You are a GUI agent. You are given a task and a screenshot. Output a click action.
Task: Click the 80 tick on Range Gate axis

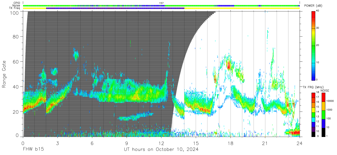(16, 36)
